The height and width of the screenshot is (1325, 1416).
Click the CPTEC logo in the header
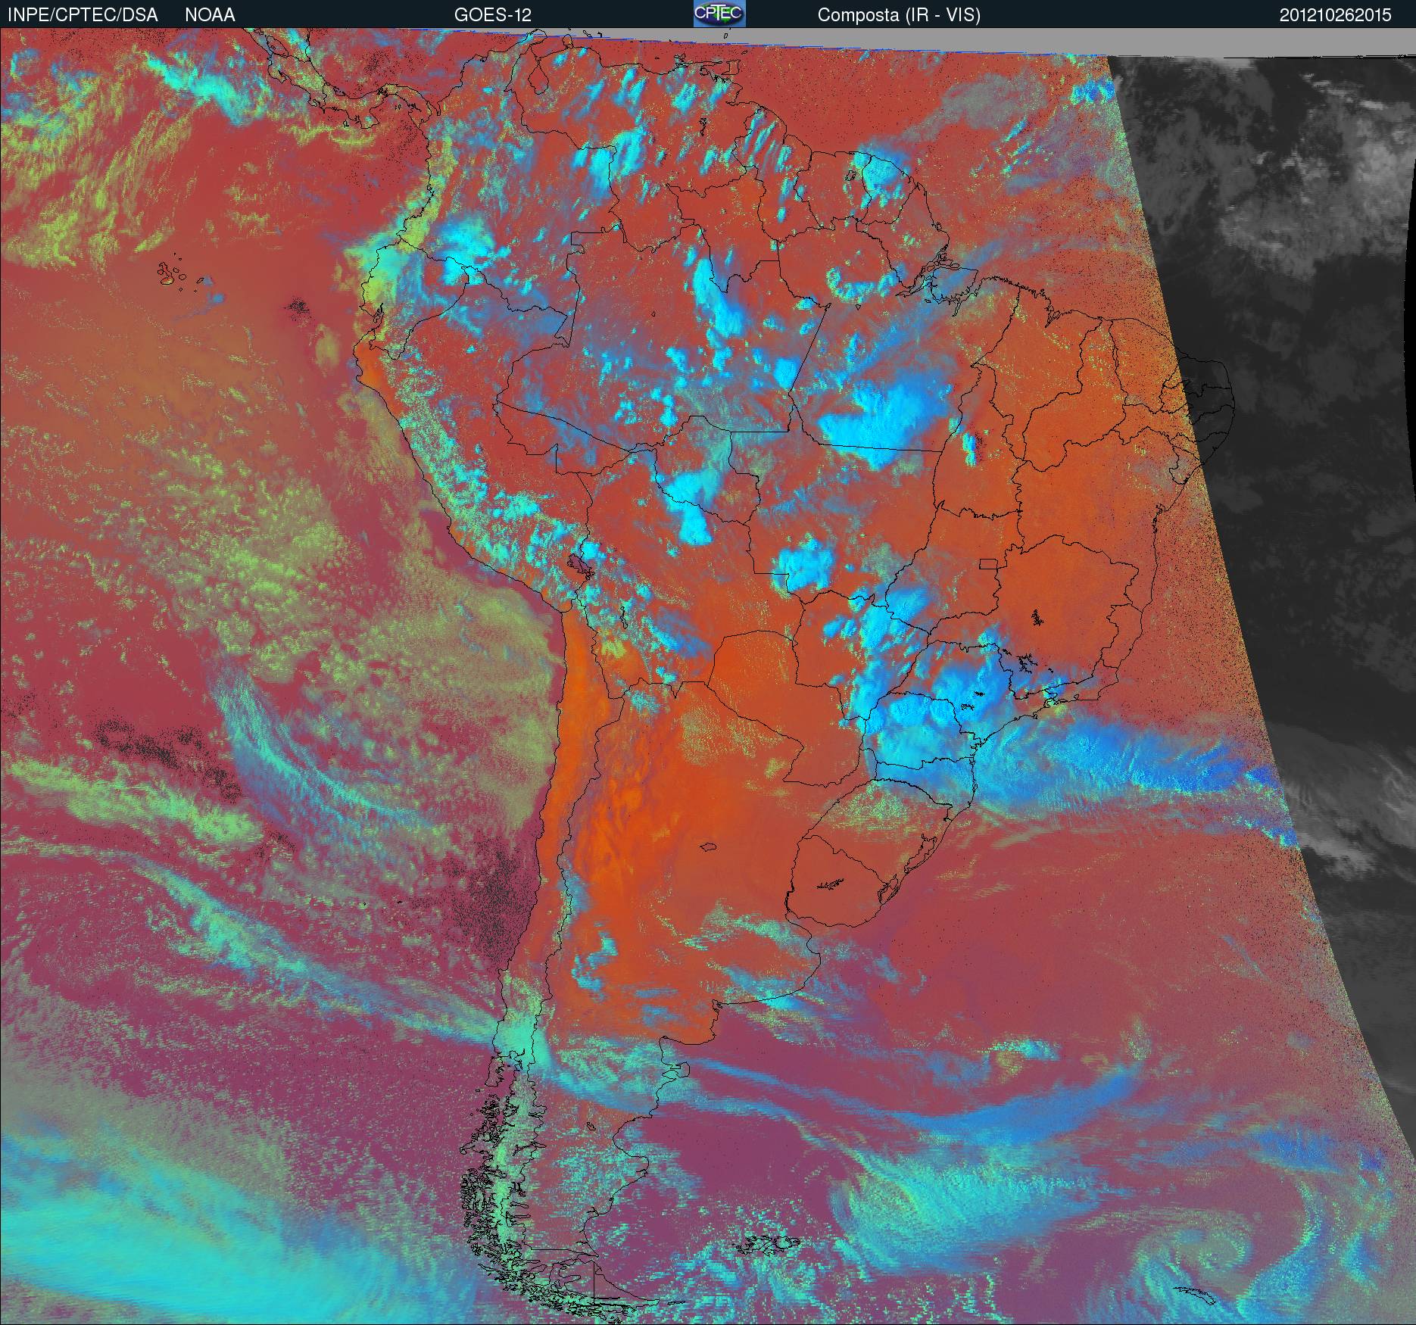click(719, 14)
